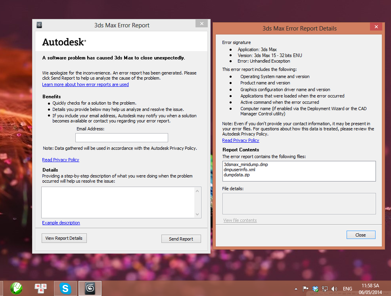Open 'Learn more about how error reports are used'
Image resolution: width=391 pixels, height=296 pixels.
pos(85,84)
